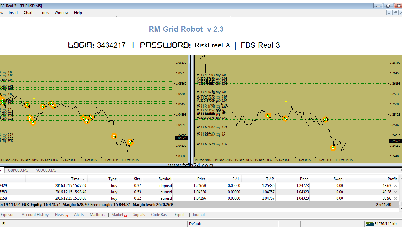Close the eurusd order with profit 38.96
405x231 pixels.
point(395,198)
